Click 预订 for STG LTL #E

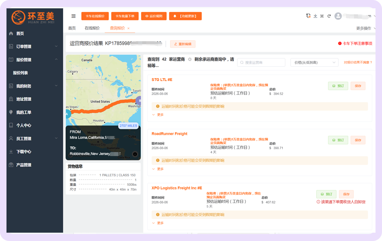click(338, 86)
